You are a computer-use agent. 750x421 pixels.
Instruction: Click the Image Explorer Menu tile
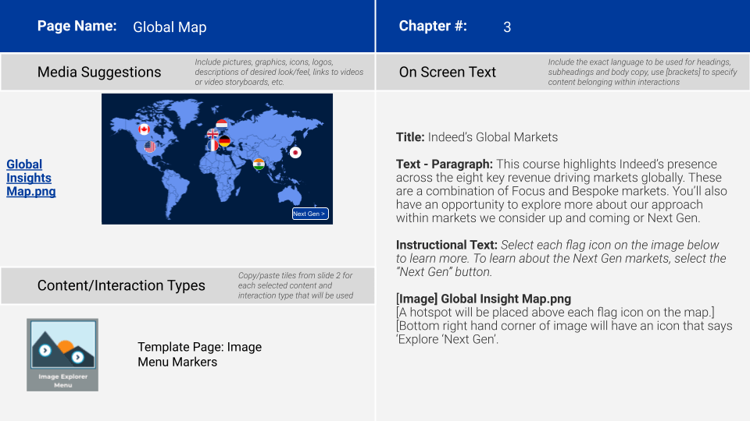pyautogui.click(x=62, y=355)
